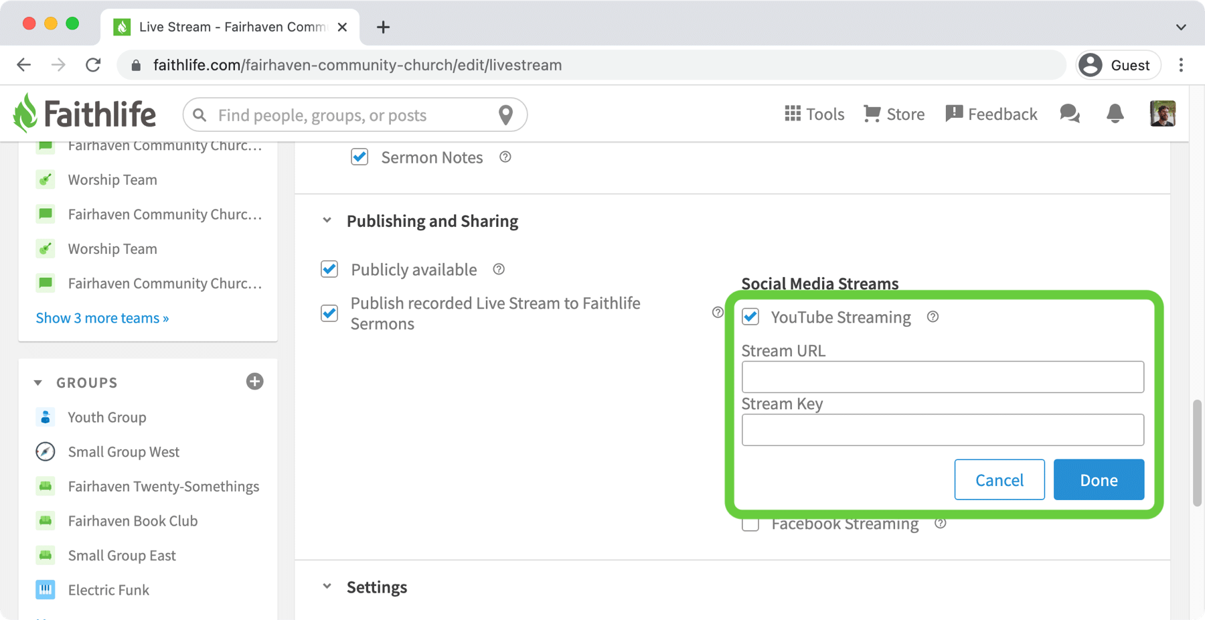The image size is (1205, 620).
Task: Focus the Stream URL field
Action: click(x=943, y=377)
